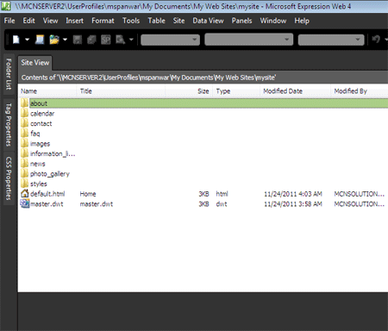Viewport: 388px width, 331px height.
Task: Click the Expression Web icon in title bar
Action: tap(6, 6)
